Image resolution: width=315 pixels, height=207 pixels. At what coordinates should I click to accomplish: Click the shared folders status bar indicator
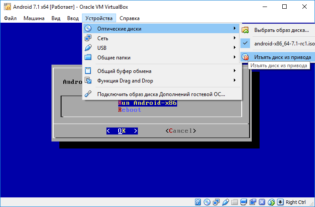coord(234,202)
